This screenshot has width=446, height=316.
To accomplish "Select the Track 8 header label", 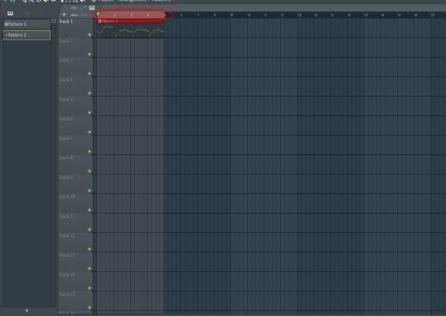I will [x=66, y=158].
